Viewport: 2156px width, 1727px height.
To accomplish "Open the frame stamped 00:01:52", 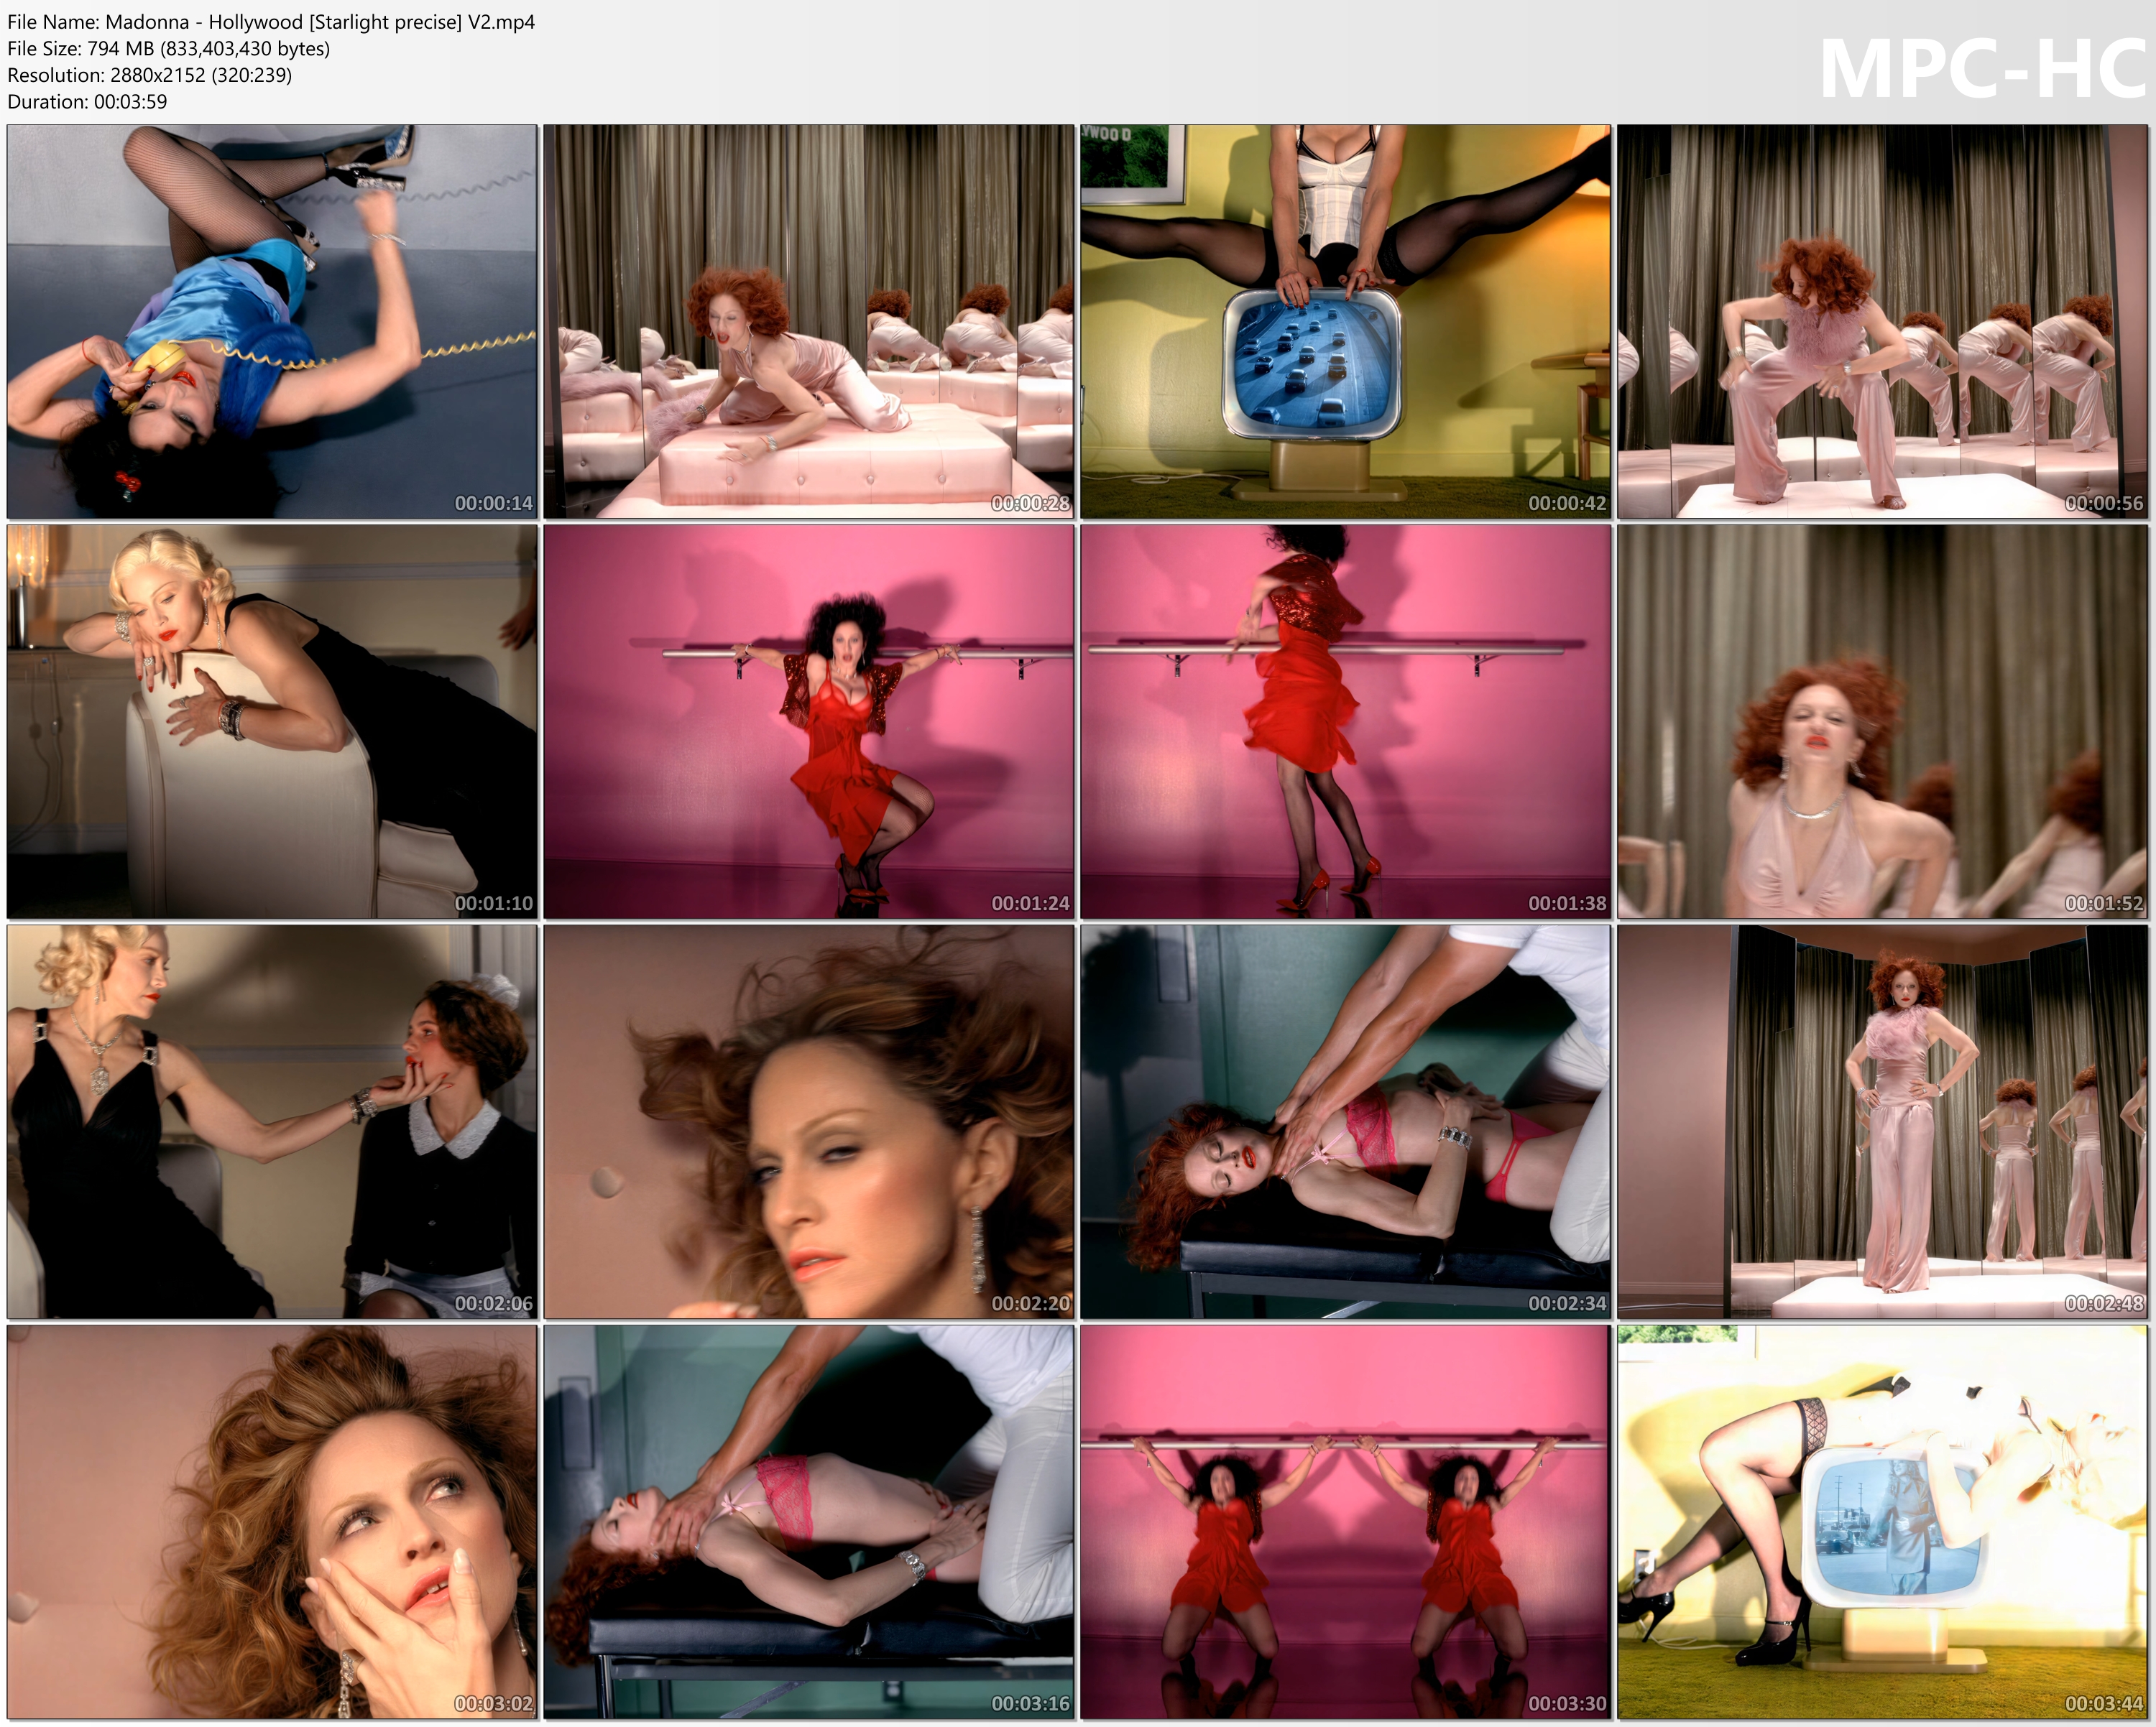I will pyautogui.click(x=1883, y=721).
